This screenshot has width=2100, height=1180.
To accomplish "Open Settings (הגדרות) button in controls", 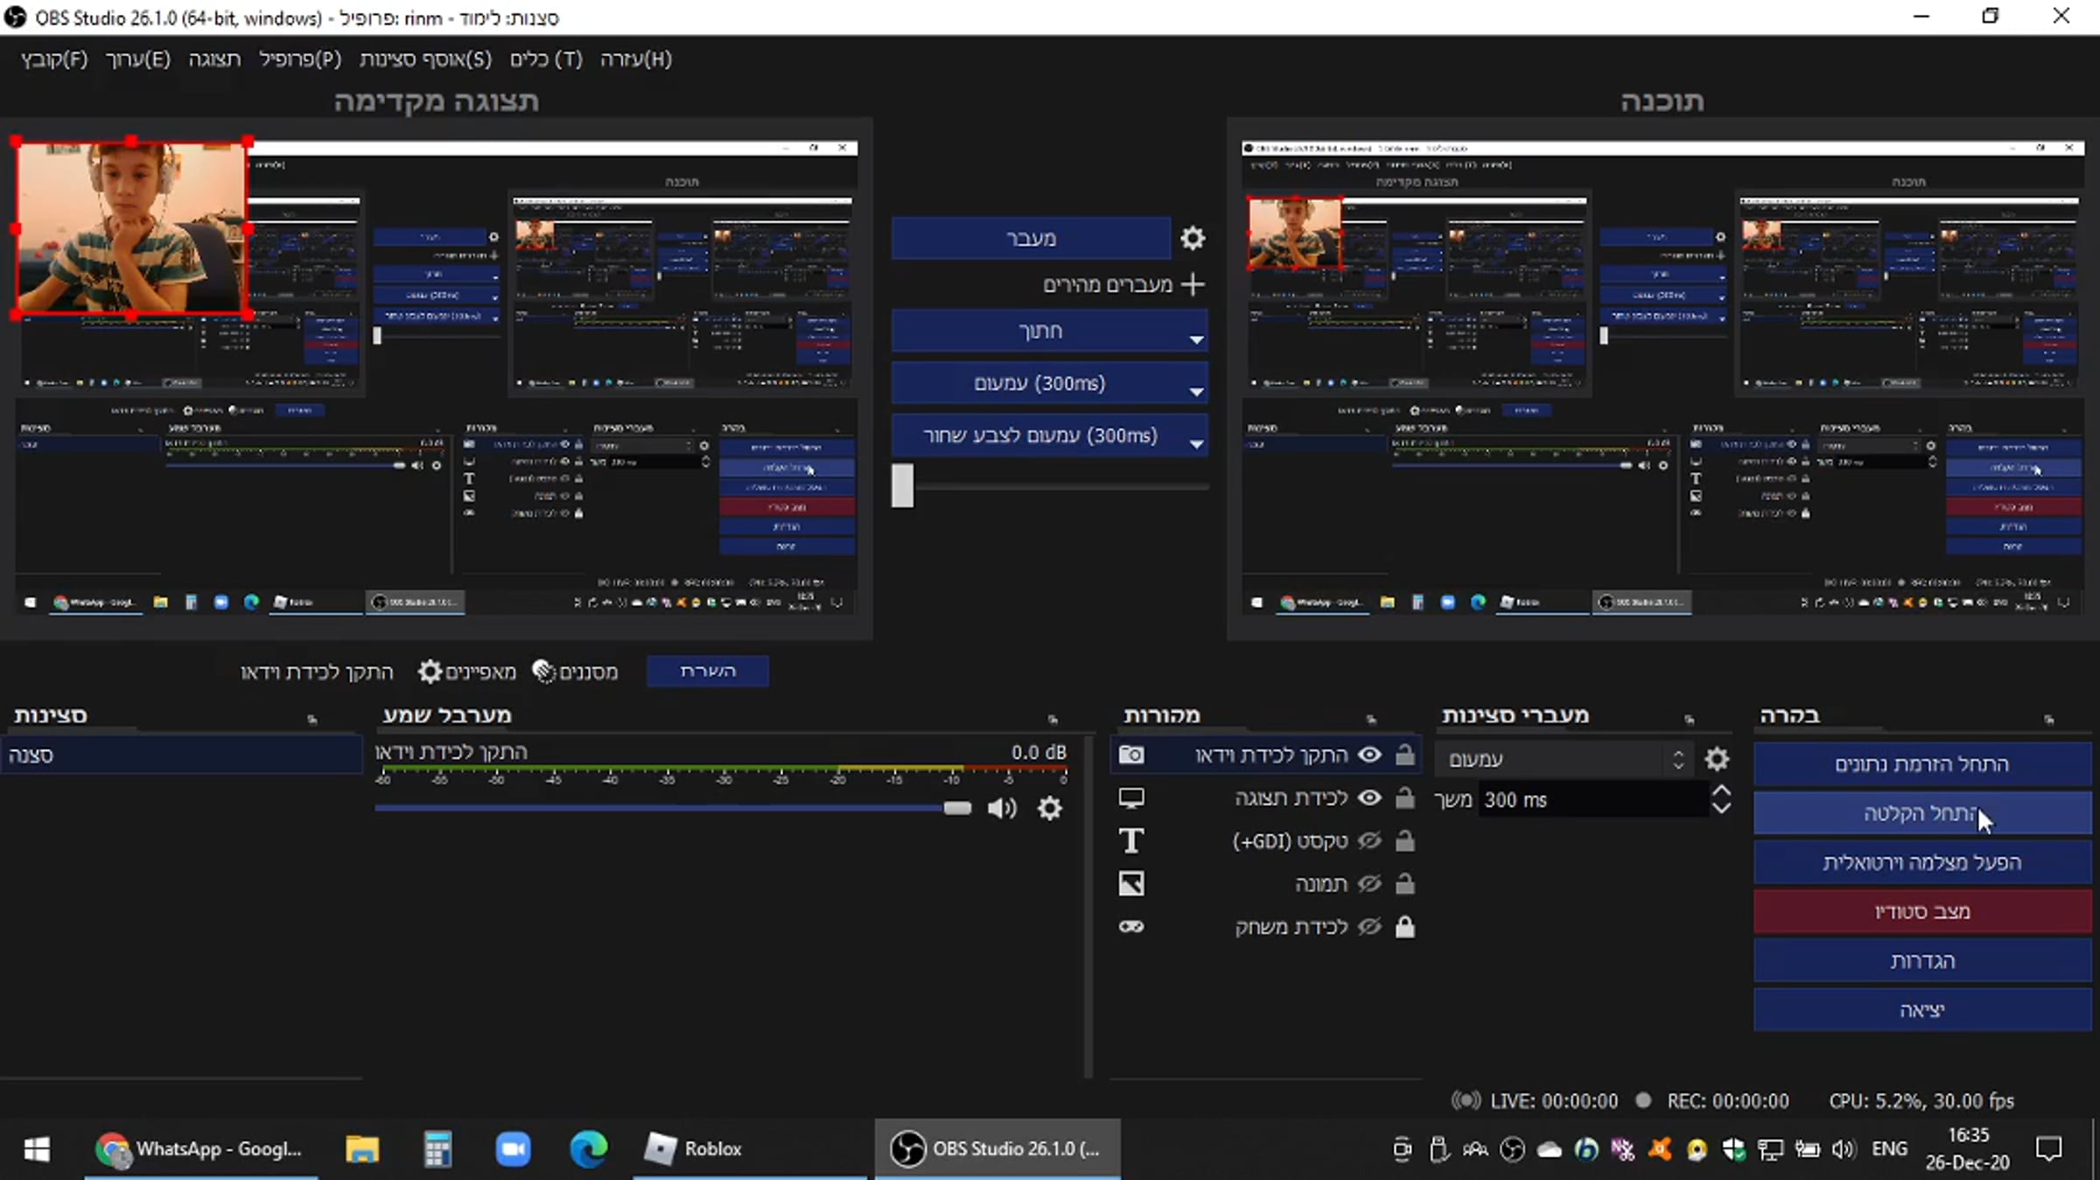I will click(x=1921, y=961).
